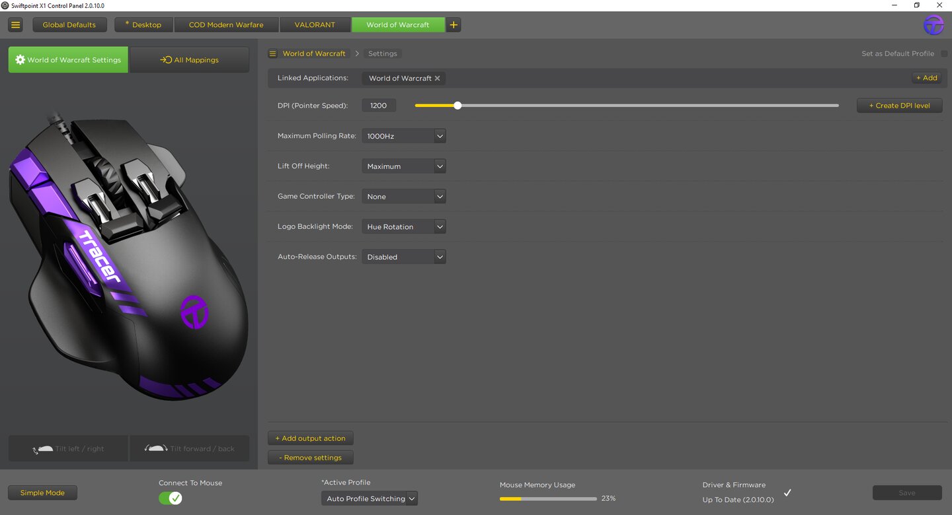Click the Tilt left / right icon
This screenshot has width=952, height=515.
click(x=44, y=449)
